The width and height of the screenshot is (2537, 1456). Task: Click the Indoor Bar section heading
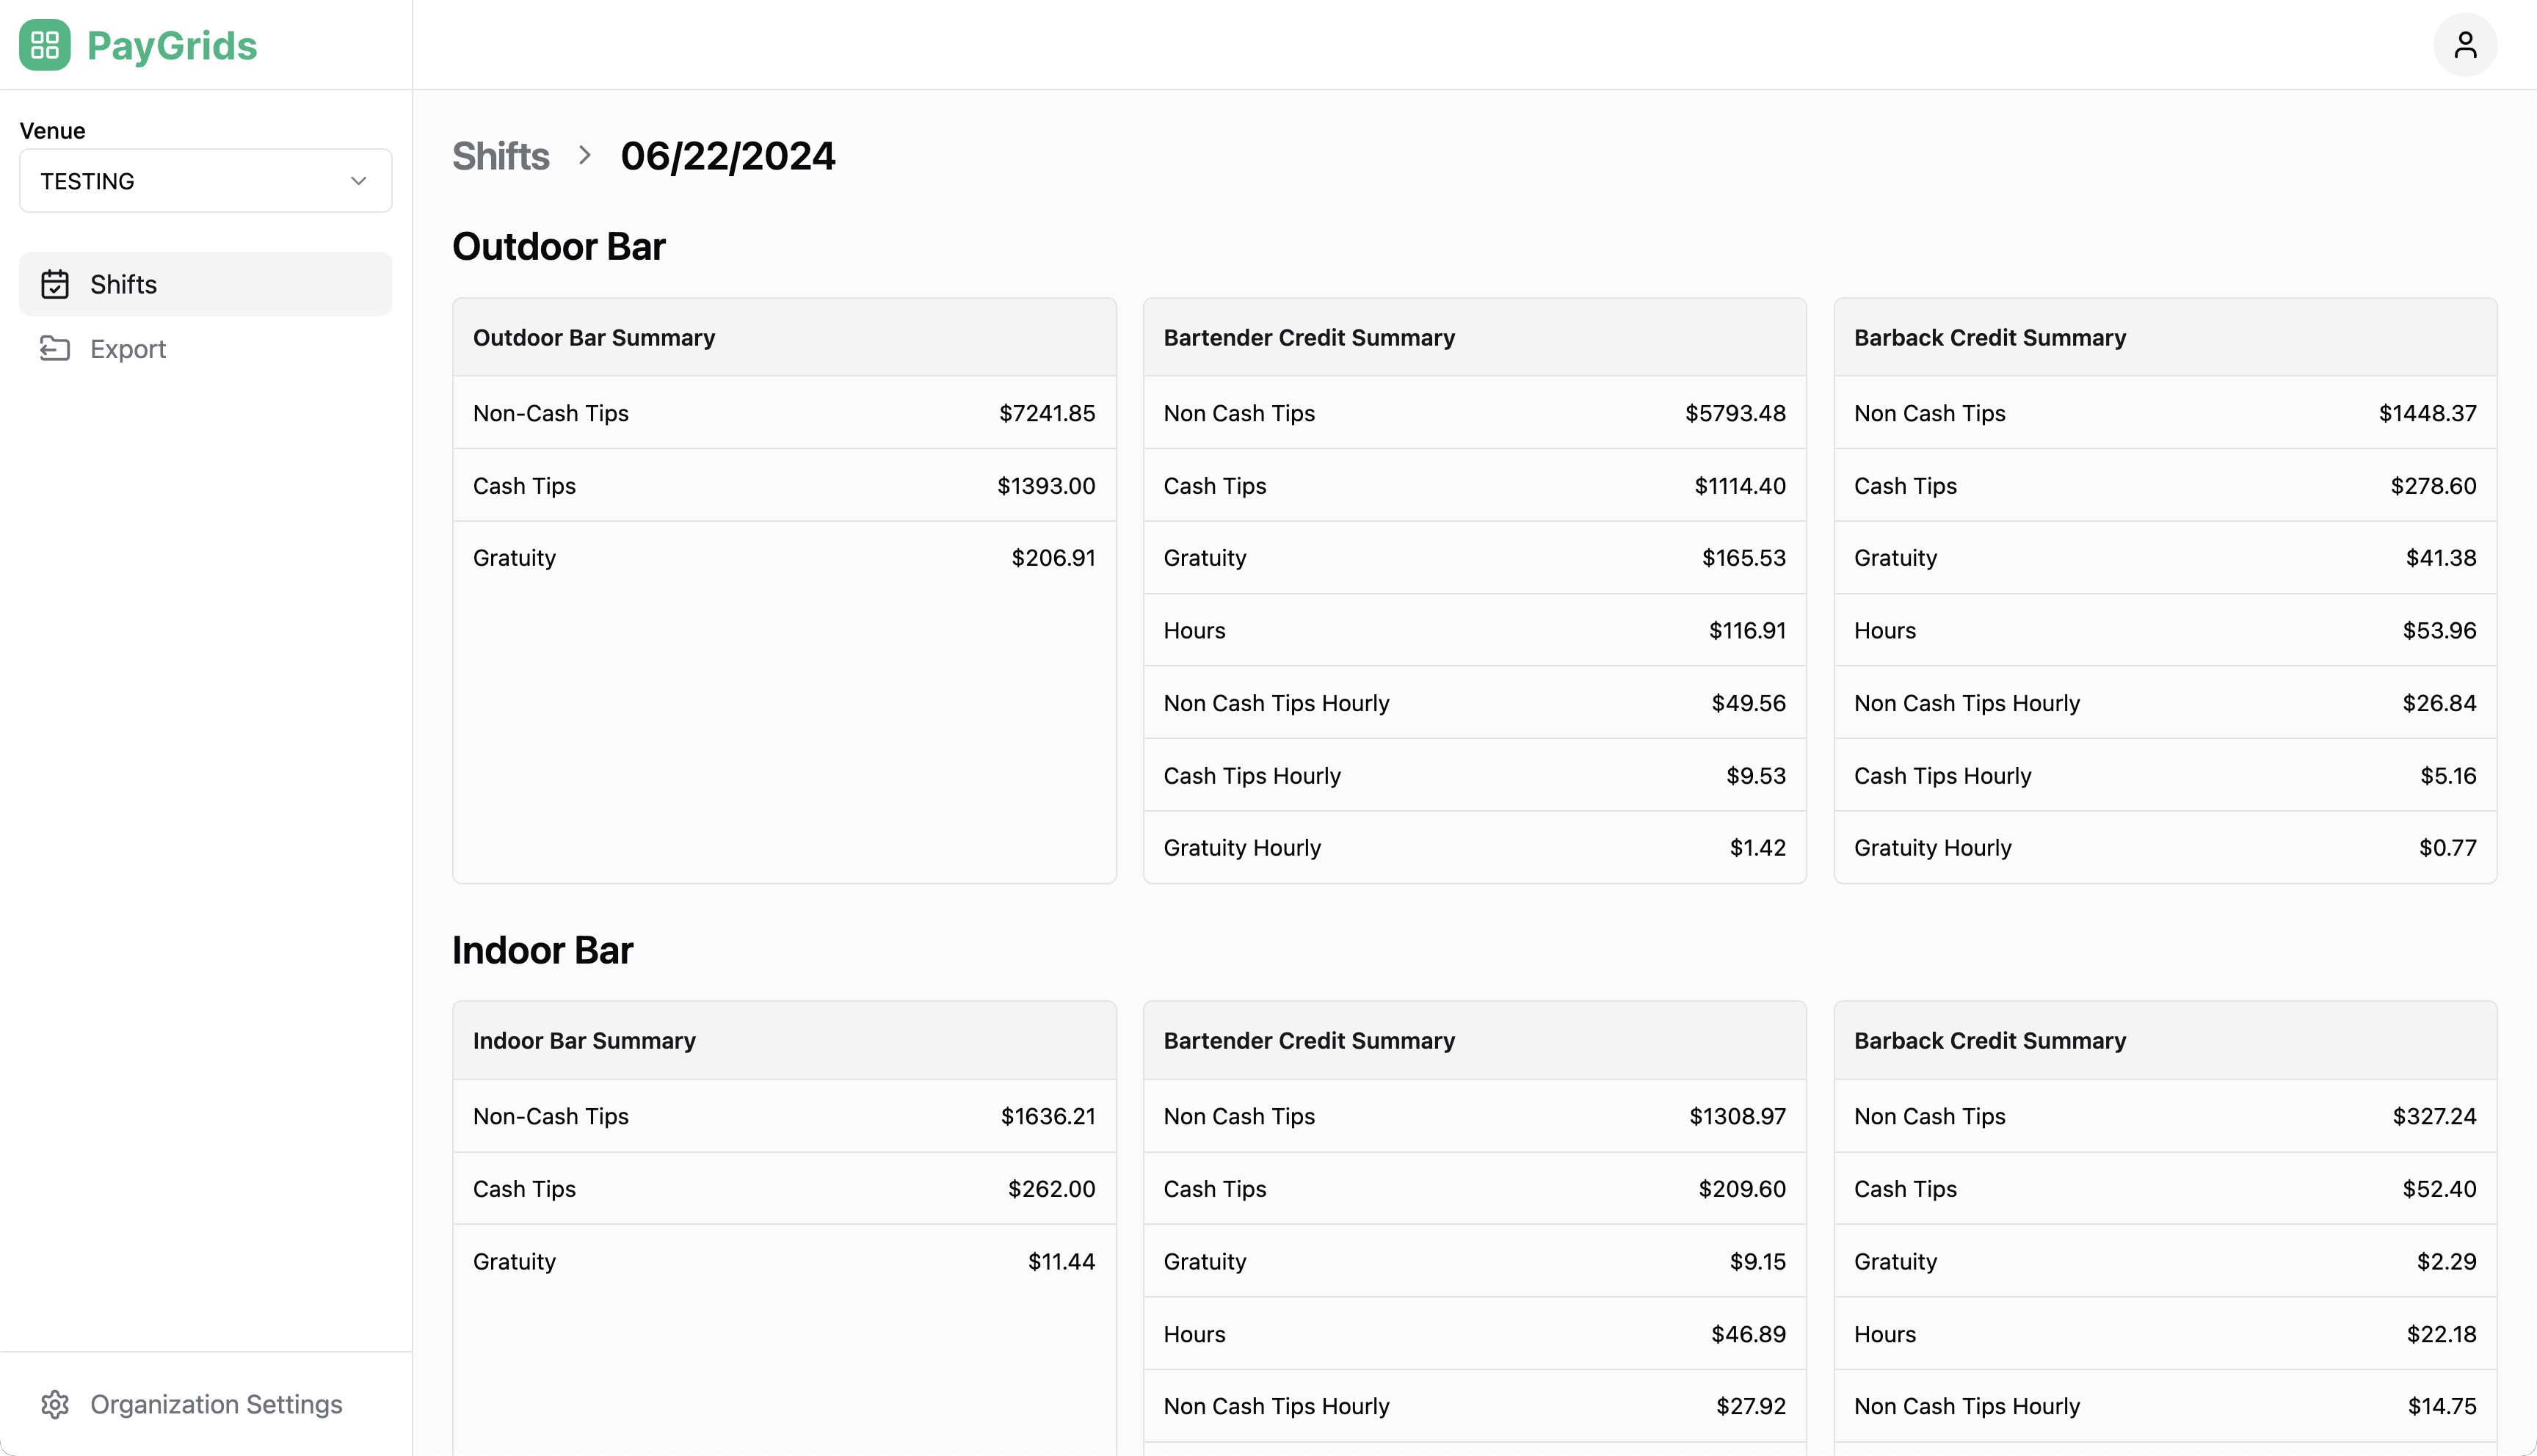543,949
